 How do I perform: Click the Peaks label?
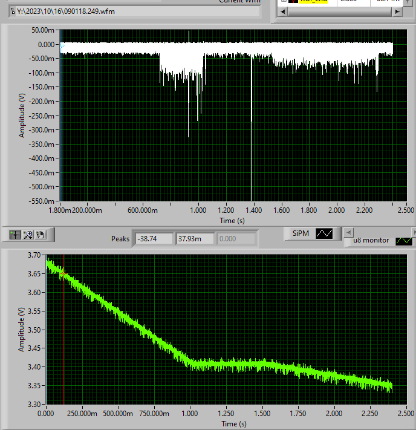tap(120, 239)
